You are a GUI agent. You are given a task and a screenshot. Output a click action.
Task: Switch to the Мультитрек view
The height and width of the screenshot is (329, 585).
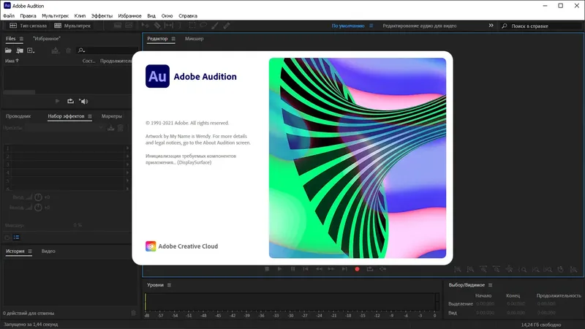click(x=72, y=26)
